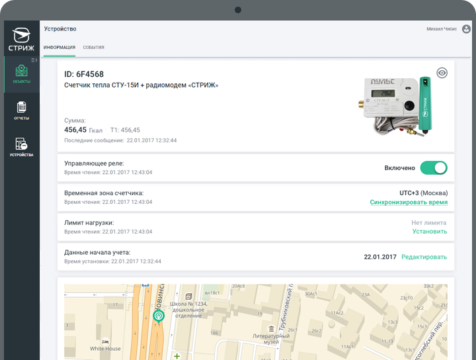Click Установить to set the load limit
This screenshot has width=476, height=360.
click(429, 232)
